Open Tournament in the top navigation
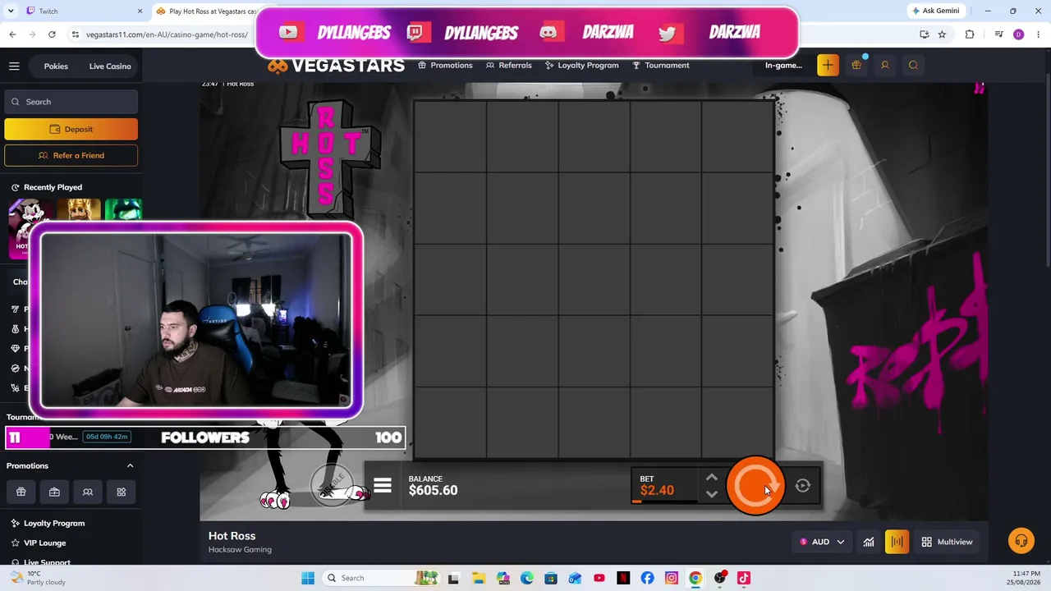 (x=660, y=65)
